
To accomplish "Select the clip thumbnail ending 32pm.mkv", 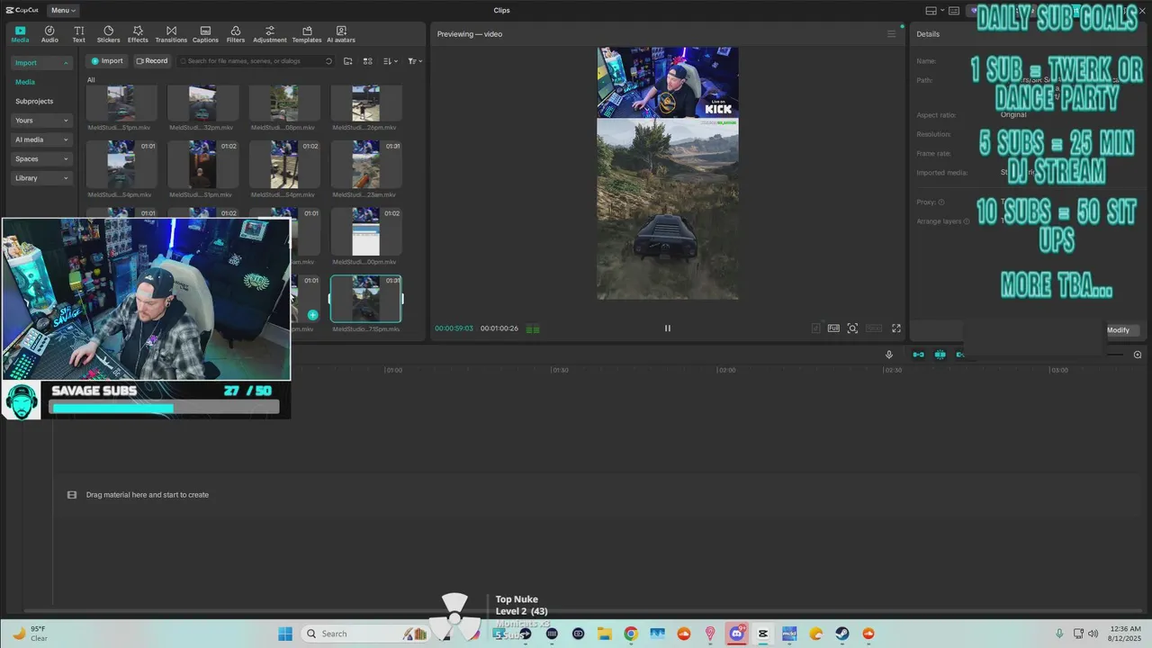I will (202, 103).
